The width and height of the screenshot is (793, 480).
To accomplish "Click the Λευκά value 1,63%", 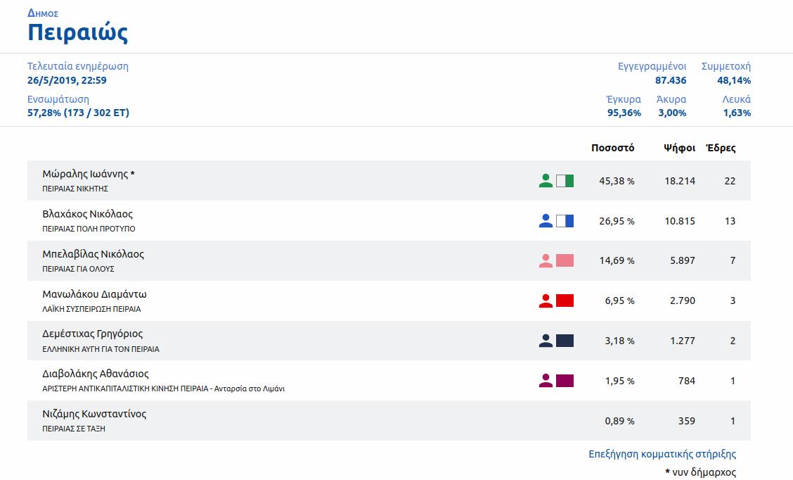I will 737,113.
